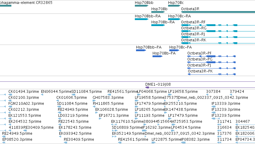The height and width of the screenshot is (144, 255).
Task: Click the Hsp70Bc gene feature
Action: (174, 6)
